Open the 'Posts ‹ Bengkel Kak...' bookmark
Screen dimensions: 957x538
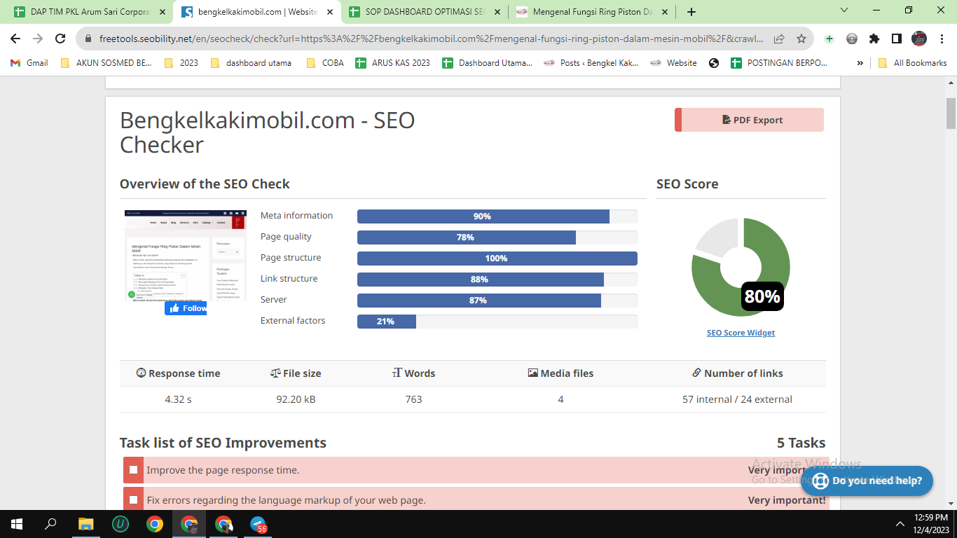[591, 63]
